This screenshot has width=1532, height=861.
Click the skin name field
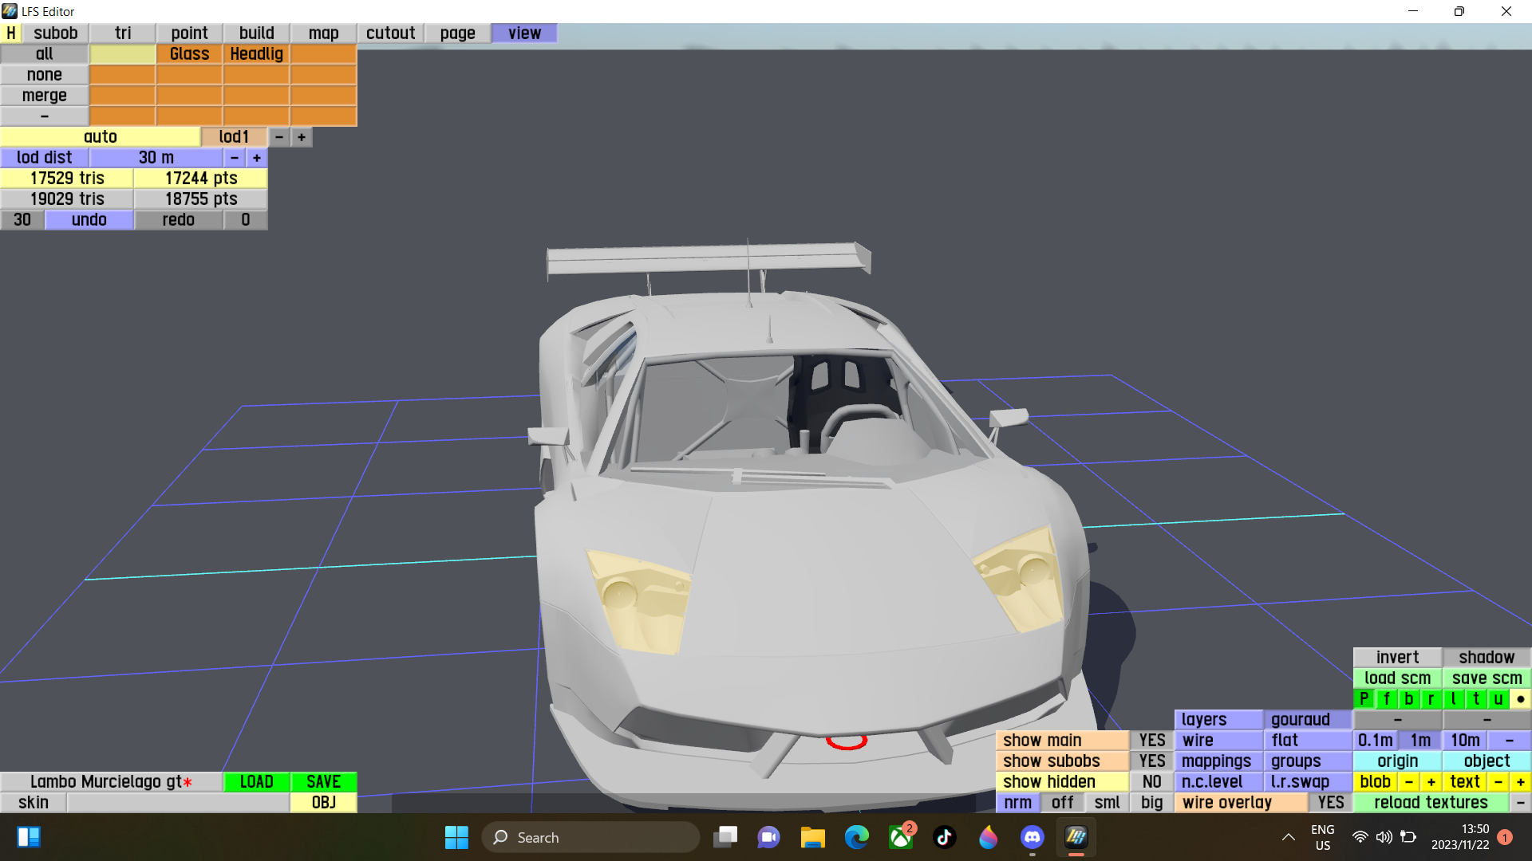178,803
